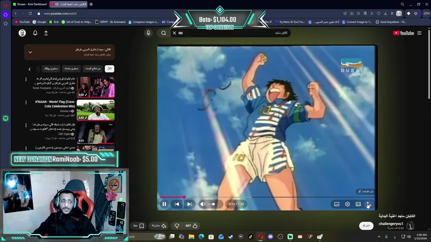Toggle subtitles/captions in player

(337, 204)
